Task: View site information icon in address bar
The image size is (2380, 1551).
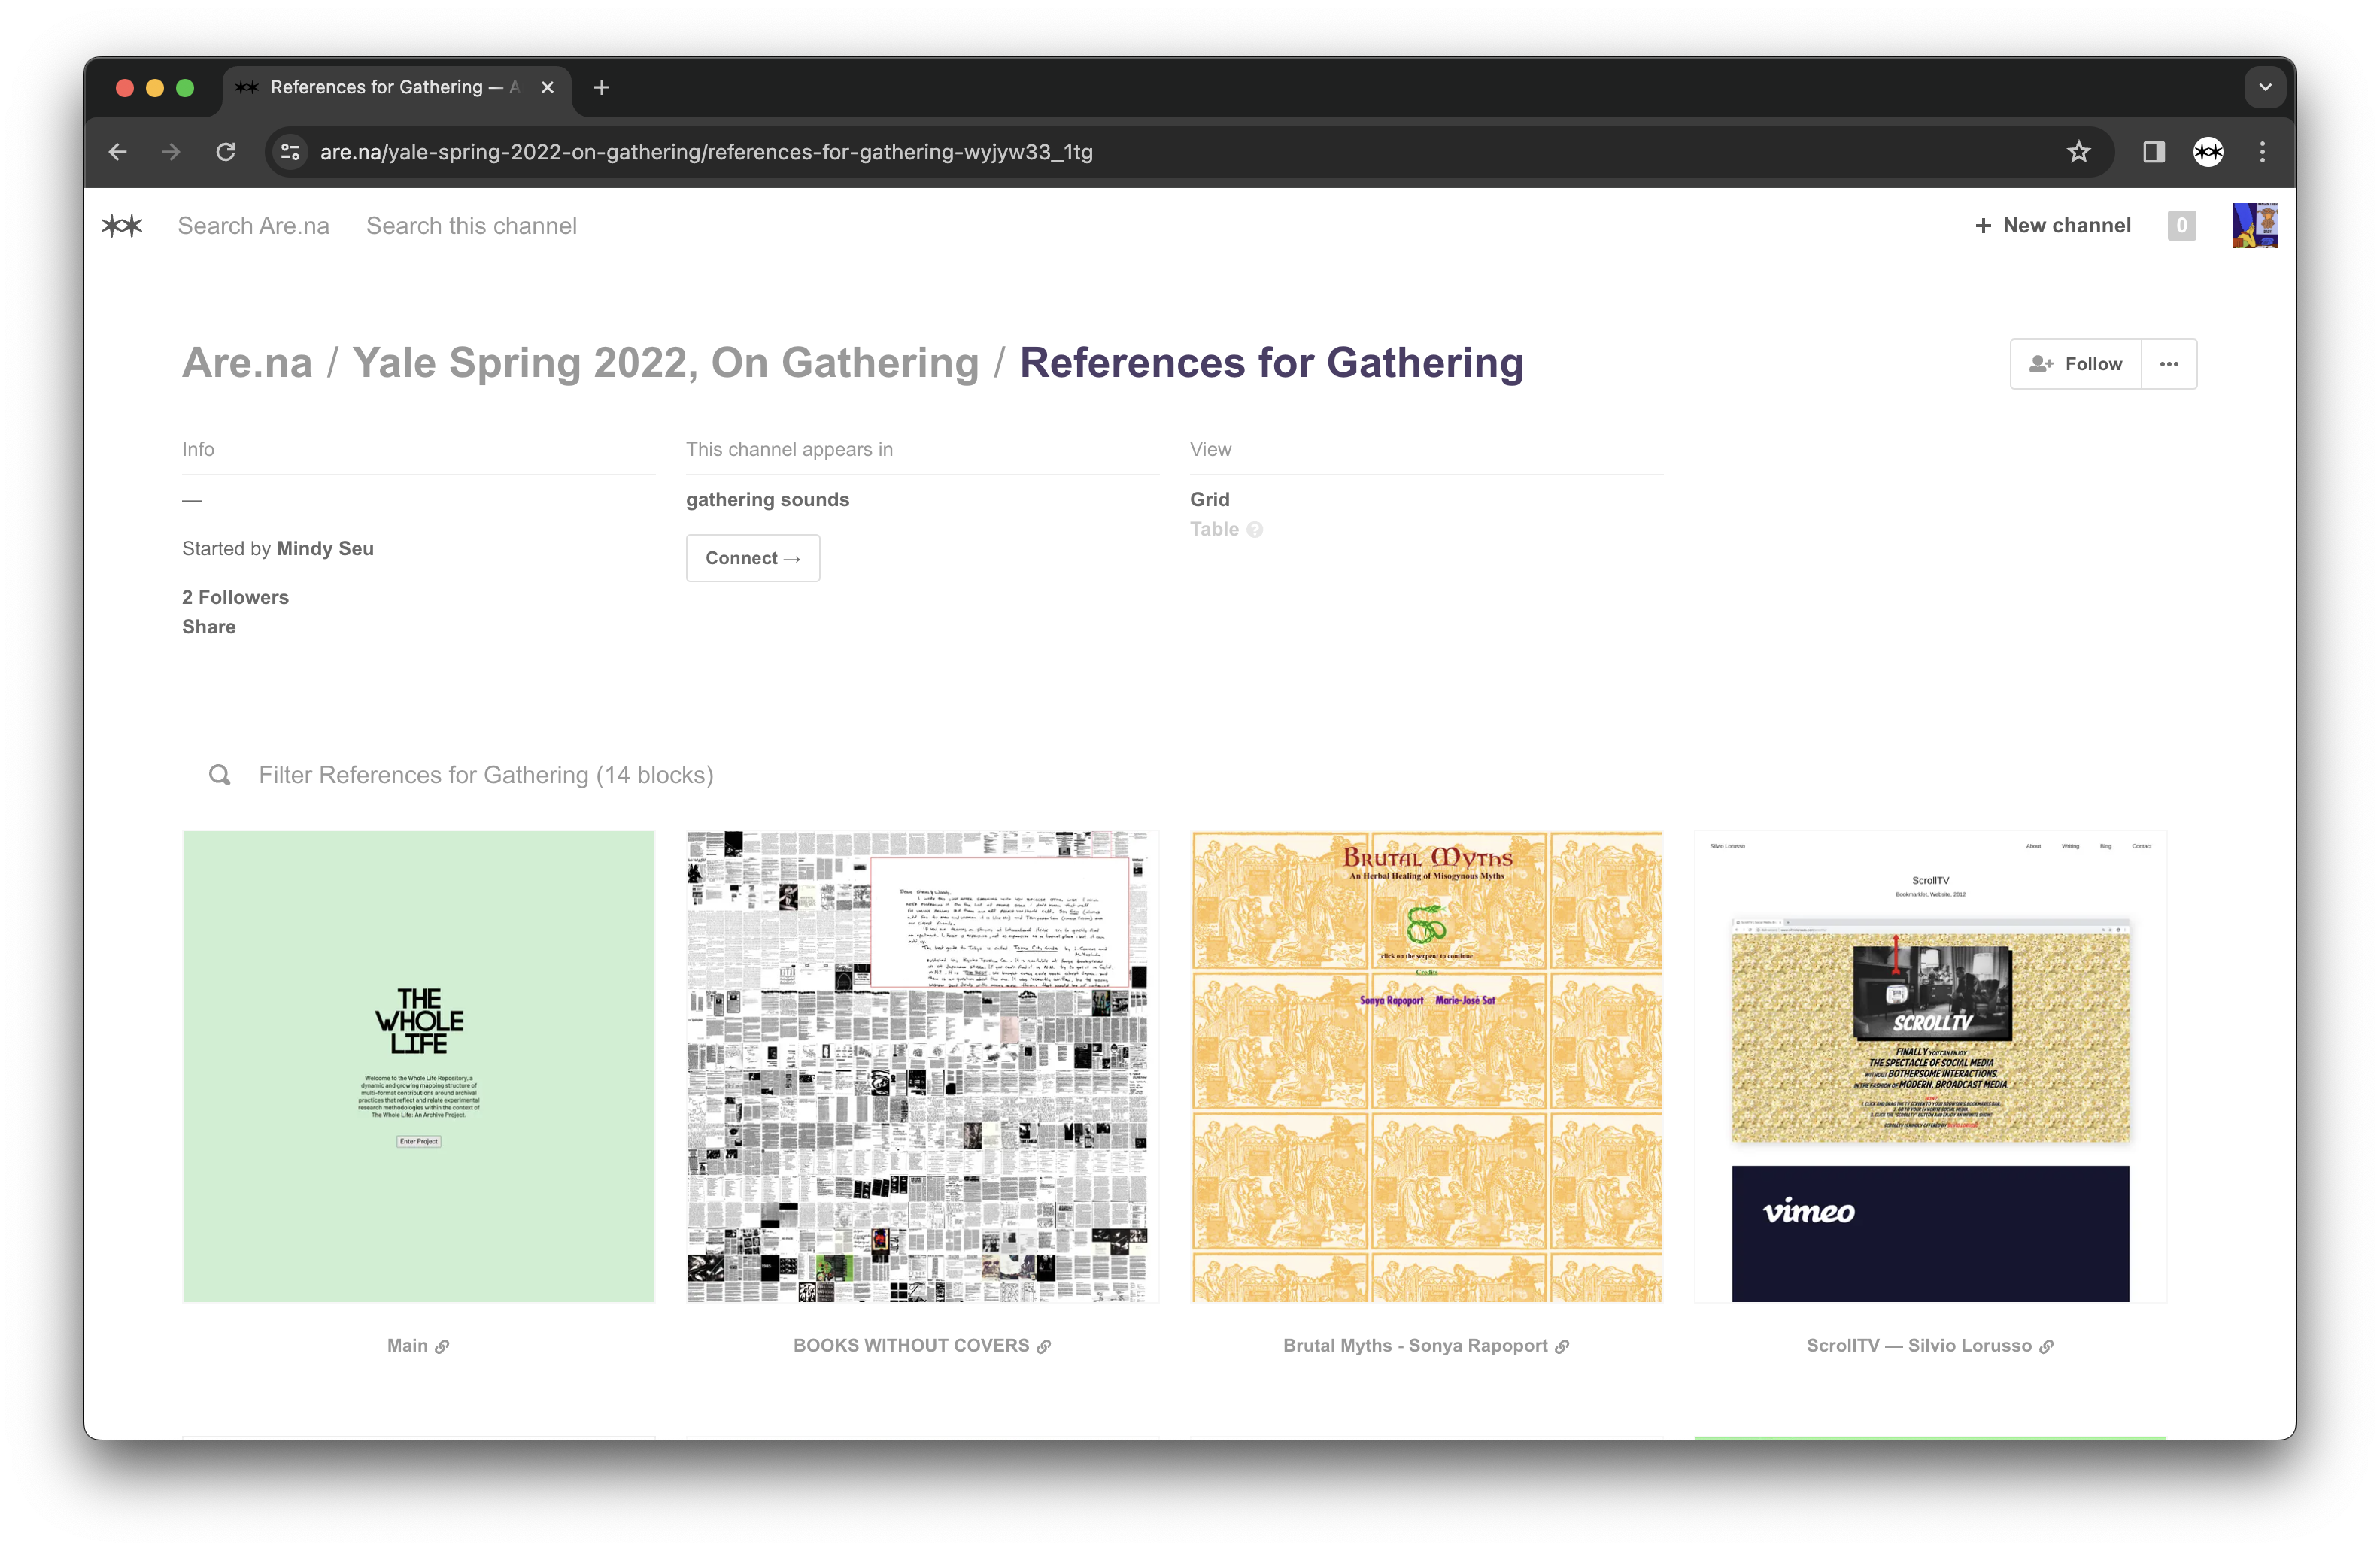Action: [291, 152]
